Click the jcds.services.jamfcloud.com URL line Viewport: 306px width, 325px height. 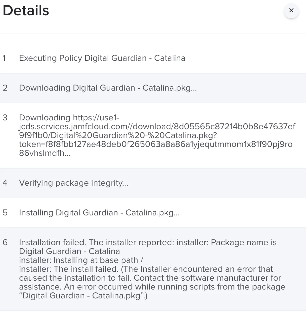(x=157, y=127)
